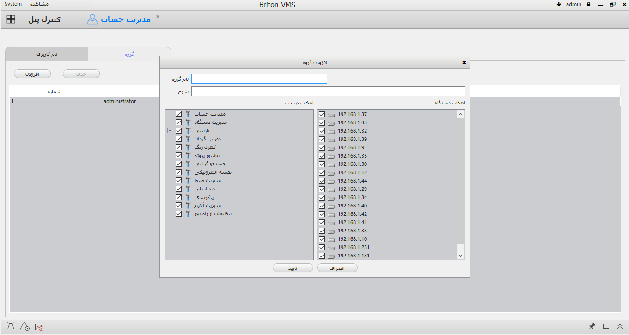Click the admin user label in title bar
Image resolution: width=629 pixels, height=335 pixels.
click(574, 4)
